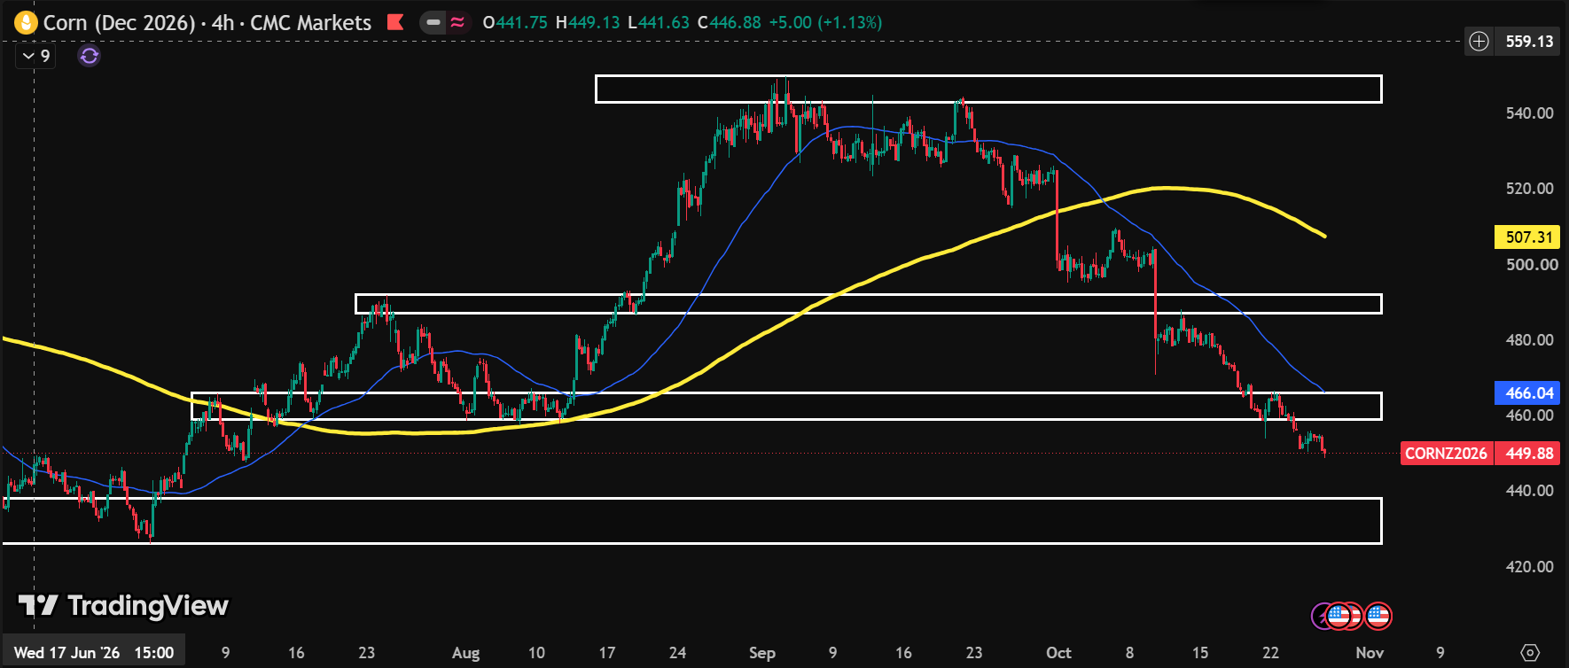Image resolution: width=1569 pixels, height=668 pixels.
Task: Click the red 449.88 last price label
Action: [x=1529, y=454]
